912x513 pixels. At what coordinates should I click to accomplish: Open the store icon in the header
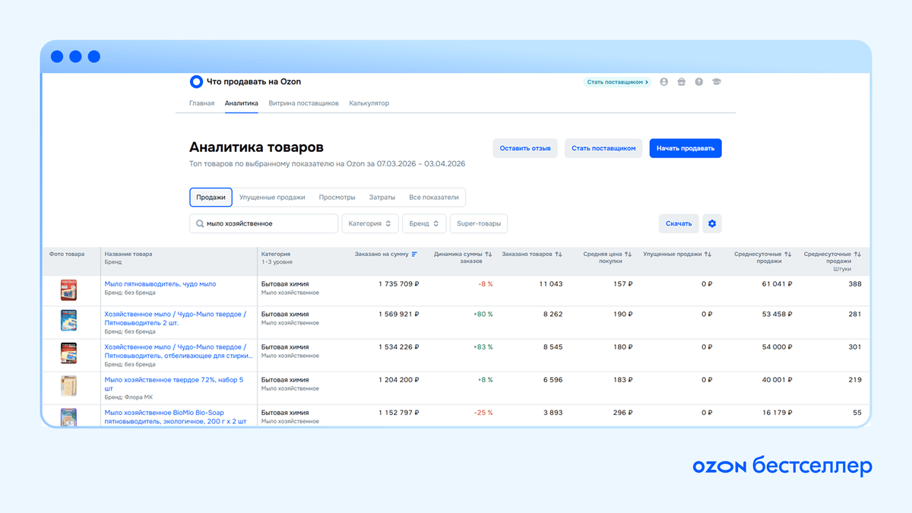pos(681,82)
